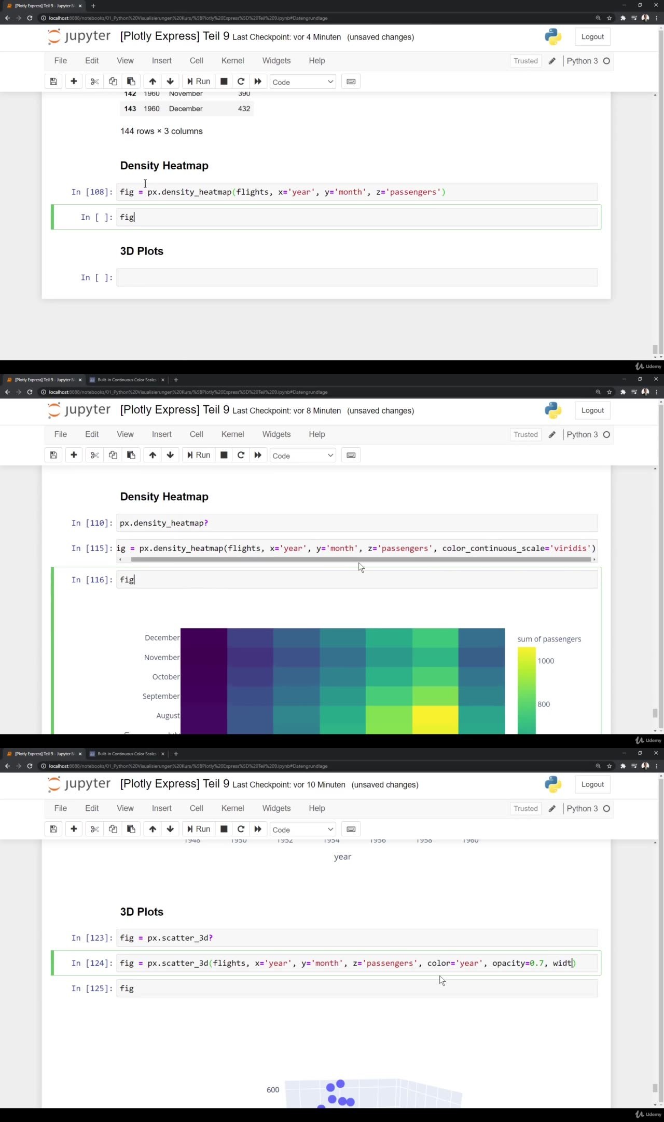
Task: Click the scissors cut icon in the middle notebook toolbar
Action: pyautogui.click(x=94, y=456)
